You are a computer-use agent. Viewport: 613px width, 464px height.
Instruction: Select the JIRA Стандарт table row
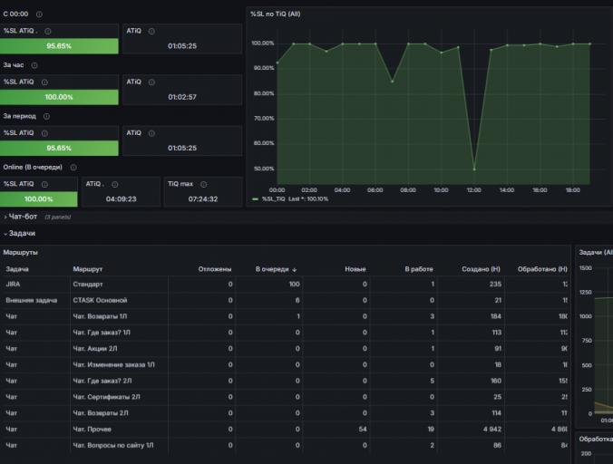[286, 285]
